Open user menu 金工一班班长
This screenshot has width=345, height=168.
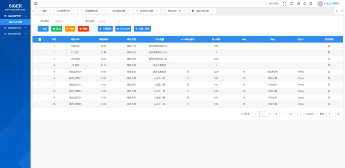tap(333, 4)
